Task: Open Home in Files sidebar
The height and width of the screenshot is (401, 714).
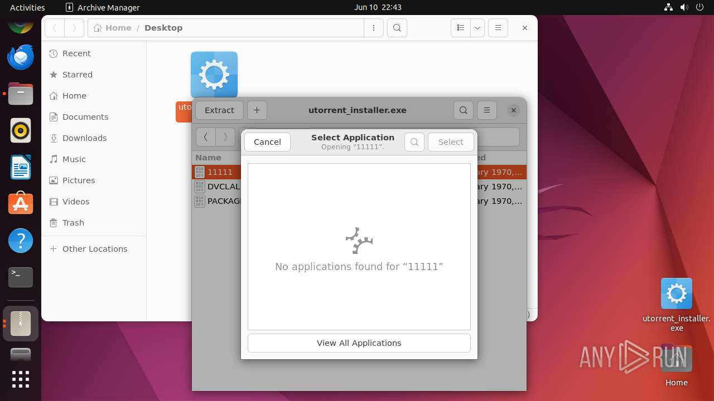Action: (94, 96)
